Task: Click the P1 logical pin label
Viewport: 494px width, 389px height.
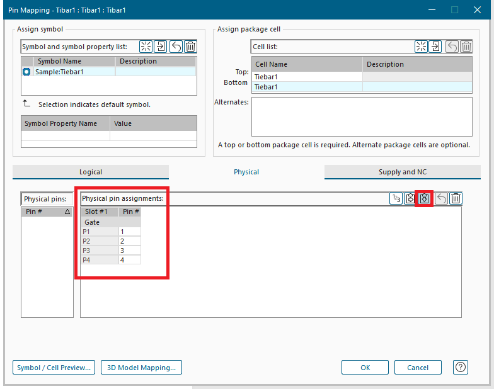Action: click(x=100, y=232)
